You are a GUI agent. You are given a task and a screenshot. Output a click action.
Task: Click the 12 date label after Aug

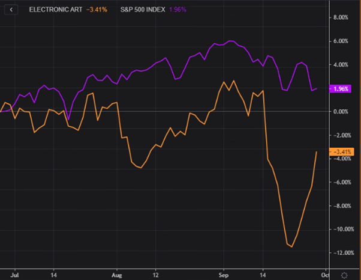(156, 275)
